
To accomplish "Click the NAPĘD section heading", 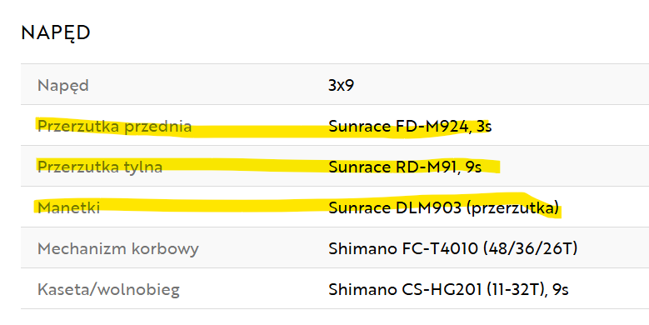I will point(56,33).
